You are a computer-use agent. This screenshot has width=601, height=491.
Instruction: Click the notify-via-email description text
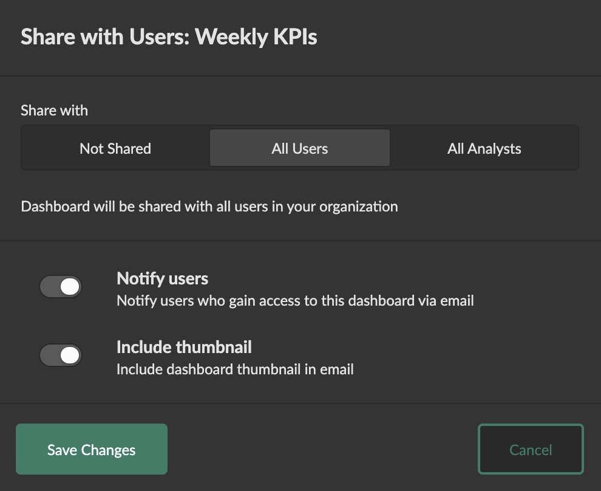(295, 300)
